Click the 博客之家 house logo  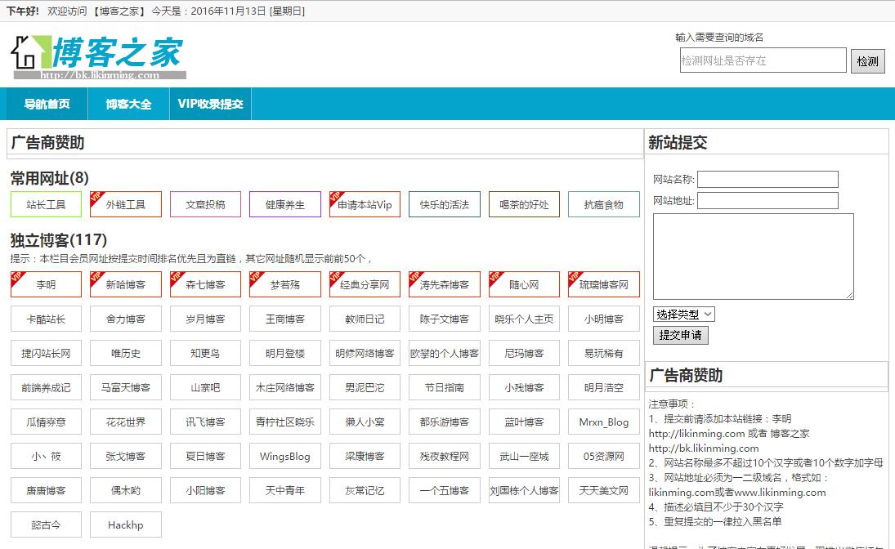97,56
